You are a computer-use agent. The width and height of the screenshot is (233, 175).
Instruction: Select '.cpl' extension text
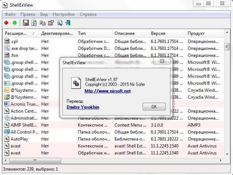tap(14, 41)
